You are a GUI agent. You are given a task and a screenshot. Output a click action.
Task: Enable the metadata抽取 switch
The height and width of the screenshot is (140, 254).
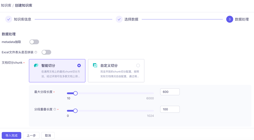tap(34, 42)
